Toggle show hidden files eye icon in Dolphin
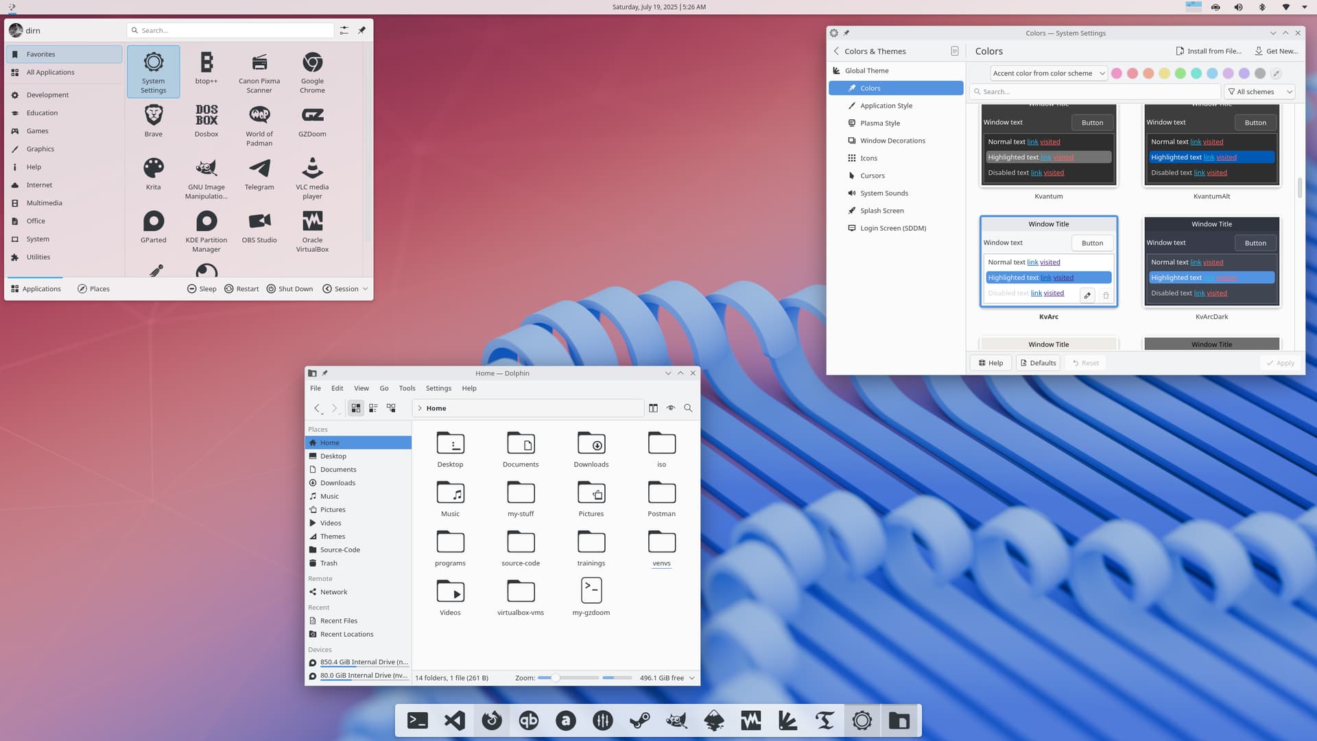This screenshot has width=1317, height=741. [671, 408]
